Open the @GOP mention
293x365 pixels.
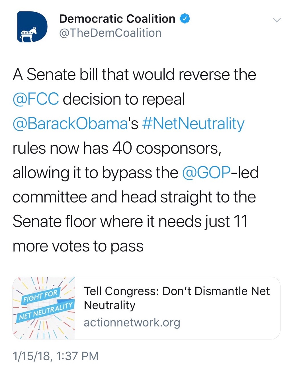[x=206, y=173]
